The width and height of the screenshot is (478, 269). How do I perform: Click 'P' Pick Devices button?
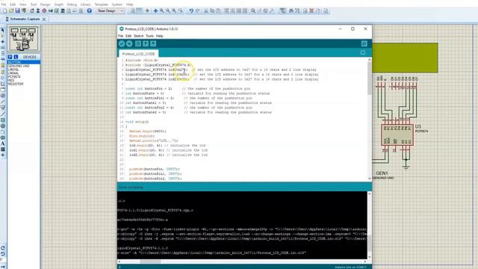[x=10, y=57]
